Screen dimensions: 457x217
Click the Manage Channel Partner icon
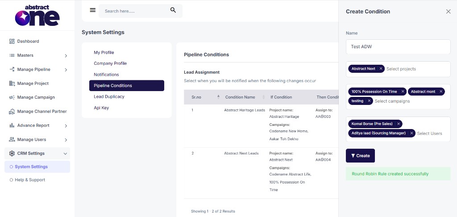pyautogui.click(x=12, y=112)
